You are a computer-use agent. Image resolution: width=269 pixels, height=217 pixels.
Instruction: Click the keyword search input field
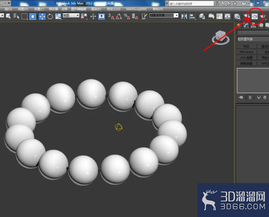point(191,4)
